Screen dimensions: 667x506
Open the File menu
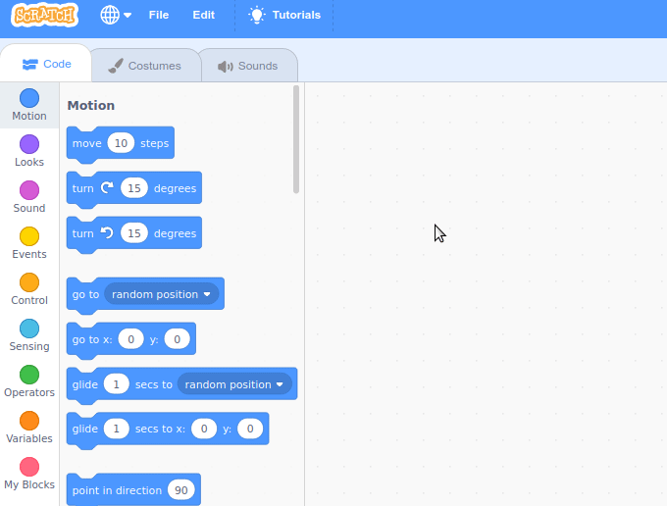[x=159, y=15]
